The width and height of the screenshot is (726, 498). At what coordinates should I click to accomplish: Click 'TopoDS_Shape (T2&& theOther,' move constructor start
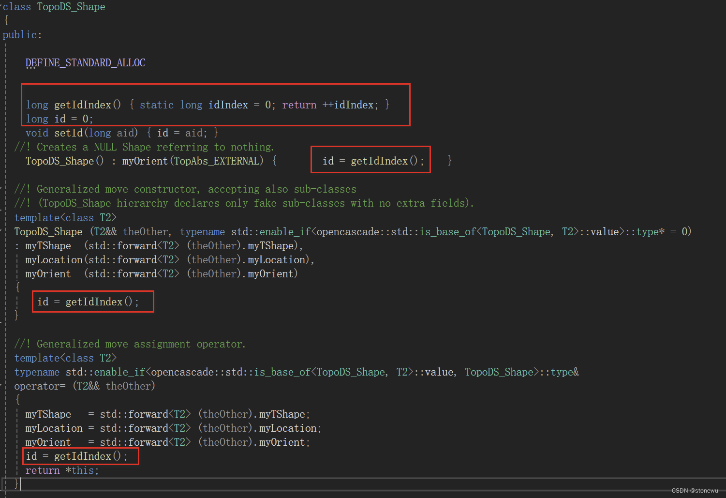pos(92,232)
